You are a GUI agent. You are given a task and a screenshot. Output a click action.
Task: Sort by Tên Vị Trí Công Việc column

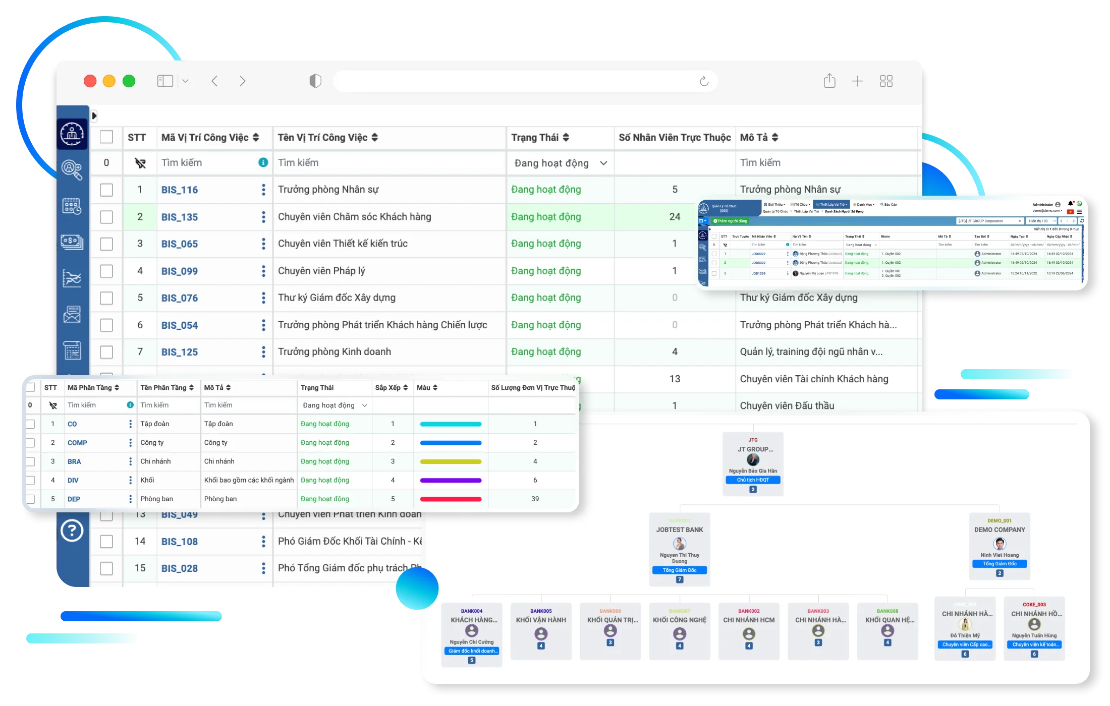coord(374,137)
